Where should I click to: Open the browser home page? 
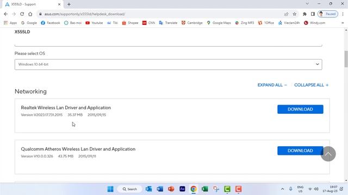click(30, 14)
